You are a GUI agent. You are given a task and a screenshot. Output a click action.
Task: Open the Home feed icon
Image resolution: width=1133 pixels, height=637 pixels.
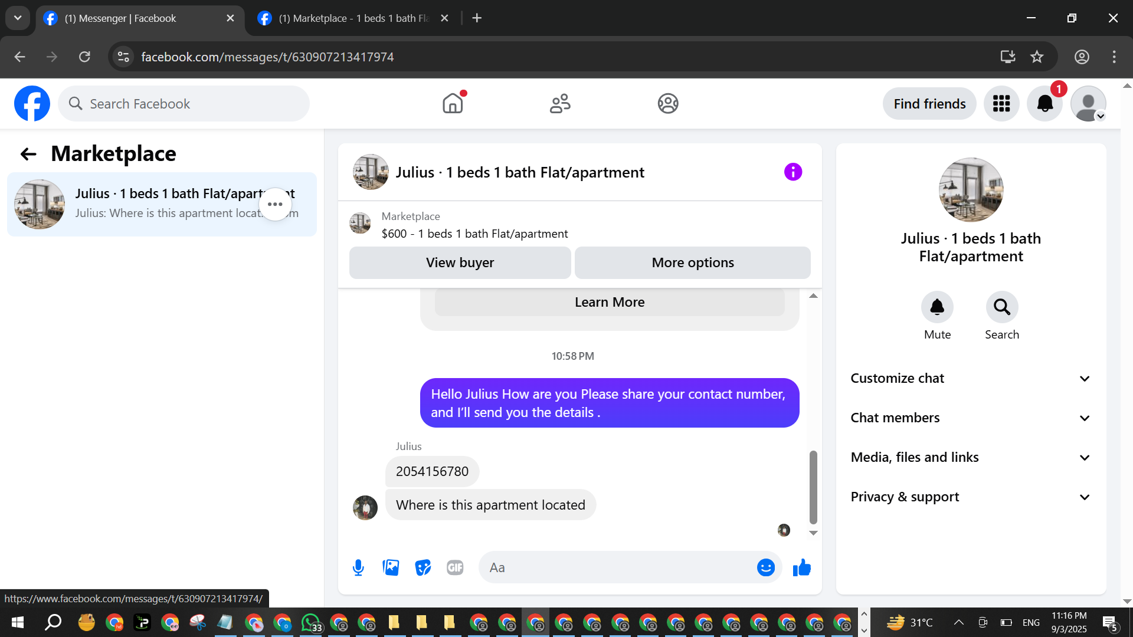(x=453, y=104)
